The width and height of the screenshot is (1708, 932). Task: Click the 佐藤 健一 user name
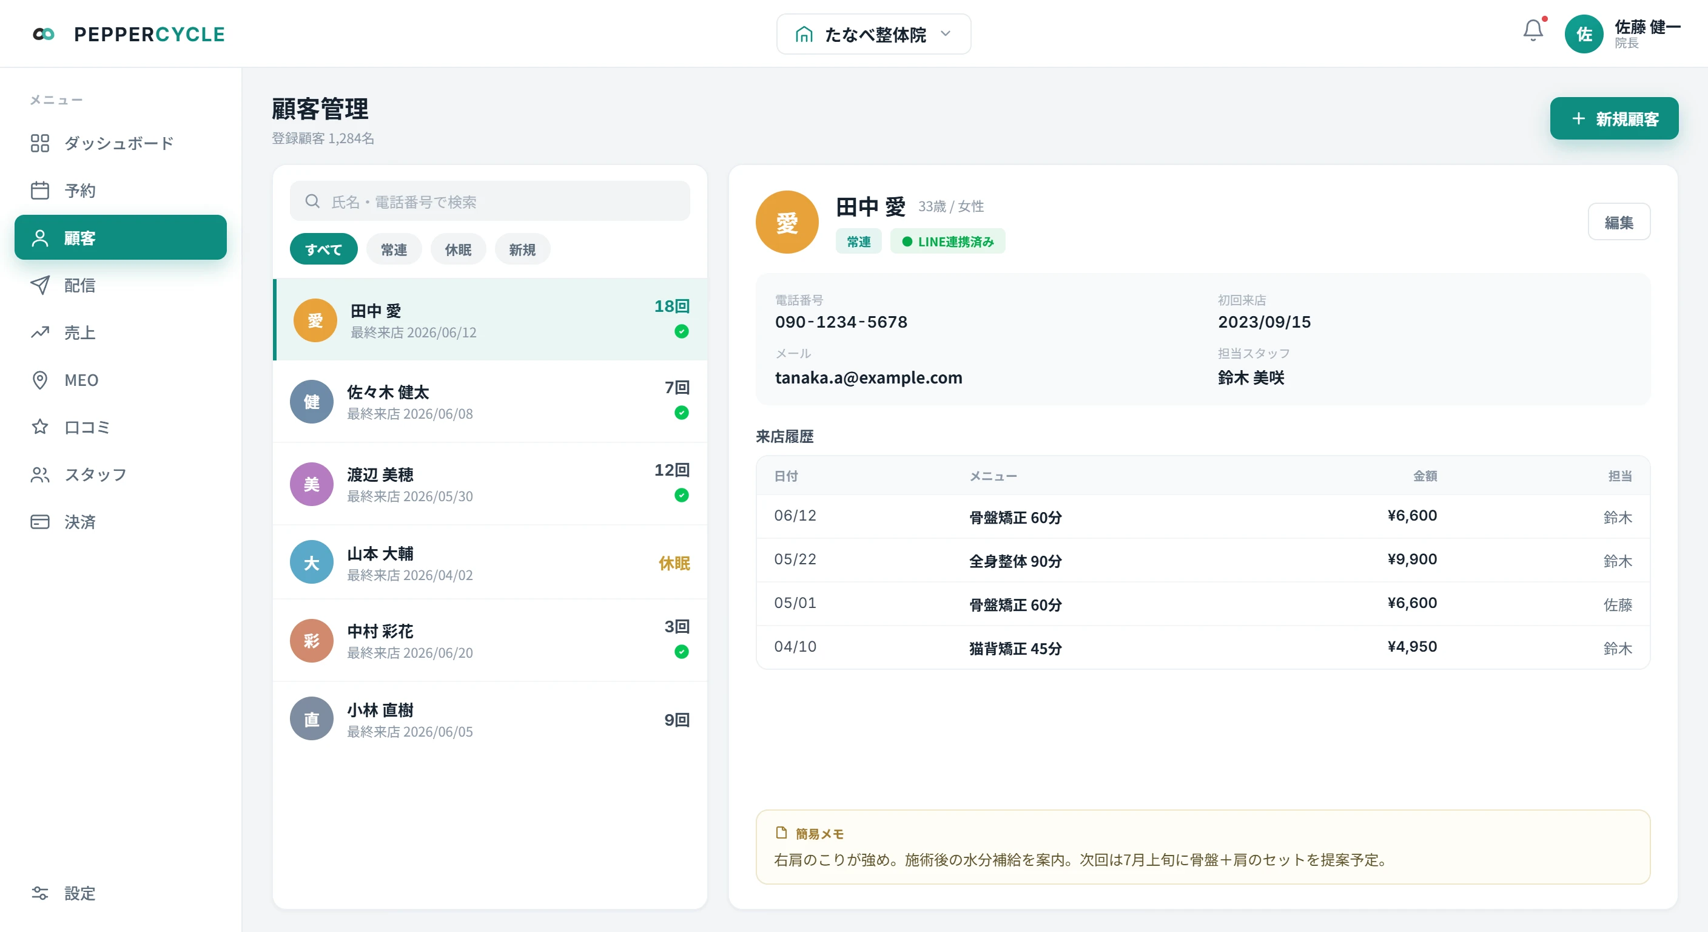pos(1647,27)
